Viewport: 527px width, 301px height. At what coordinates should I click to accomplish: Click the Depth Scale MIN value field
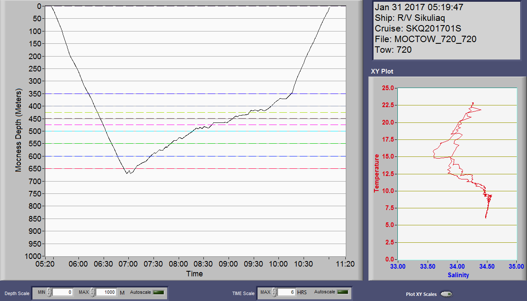(63, 292)
